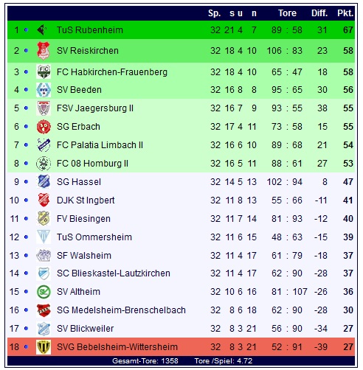Open the FC Habkirchen-Frauenberg club logo

coord(44,71)
